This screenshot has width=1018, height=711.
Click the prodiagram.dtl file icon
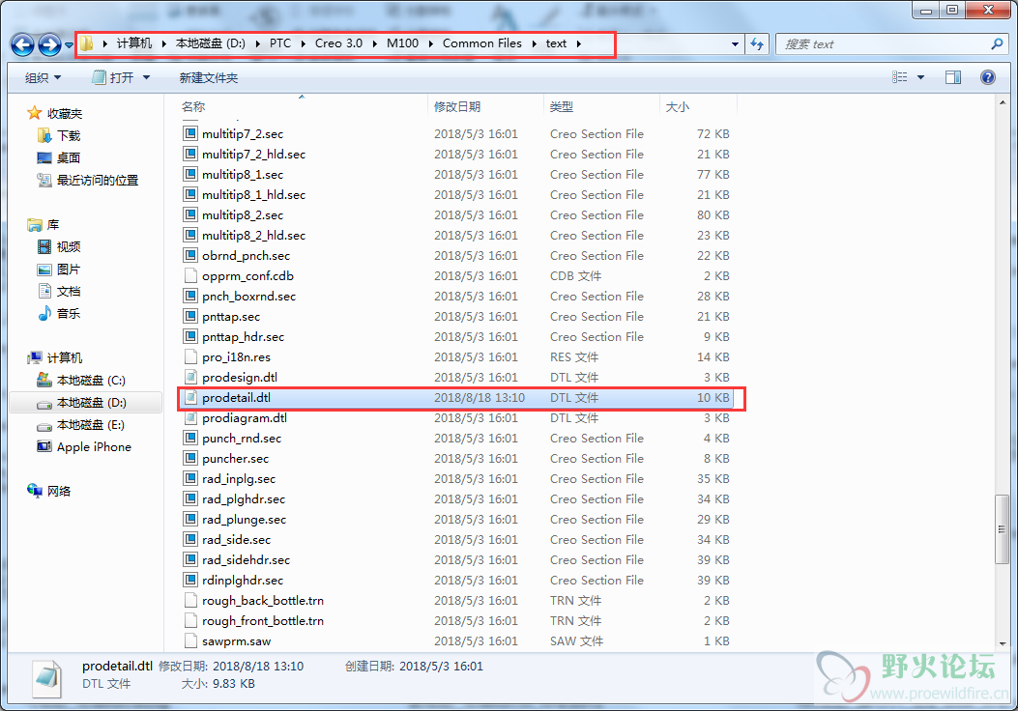190,417
